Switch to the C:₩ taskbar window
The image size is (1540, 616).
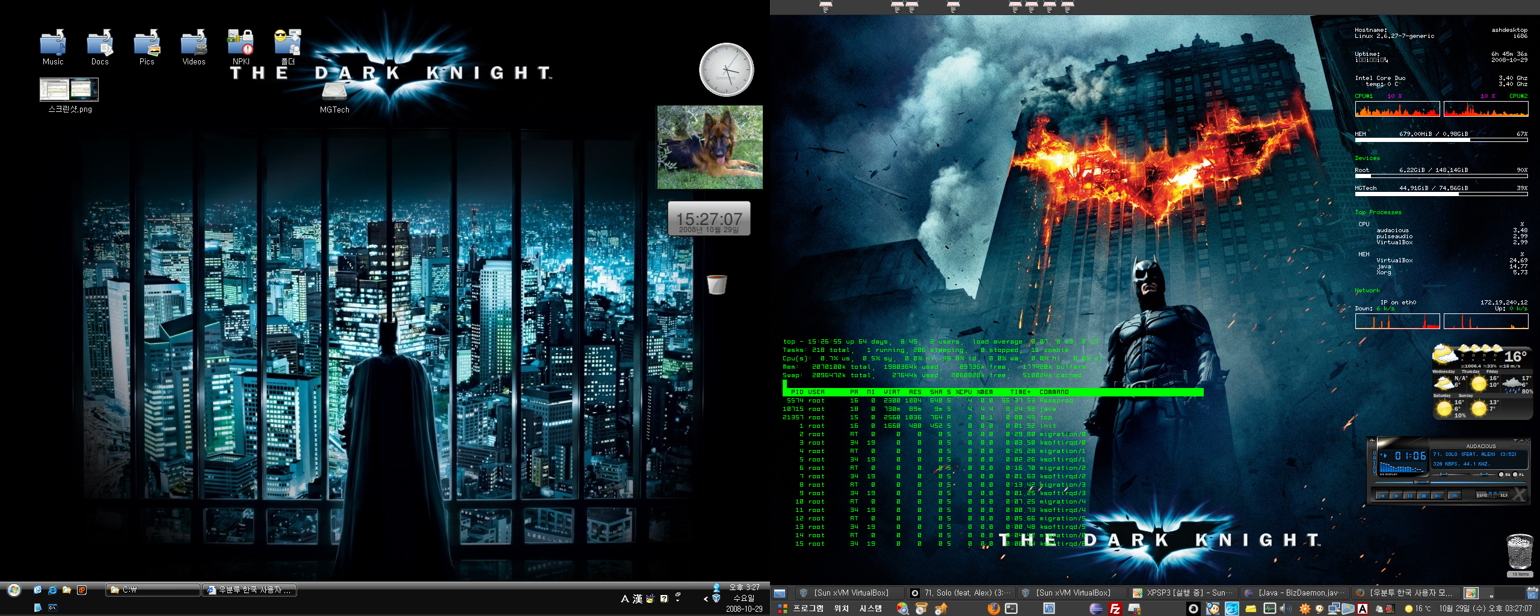[x=153, y=590]
